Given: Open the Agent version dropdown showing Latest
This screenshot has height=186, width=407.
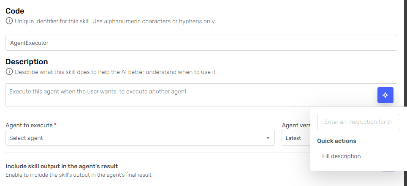Looking at the screenshot, I should [296, 138].
